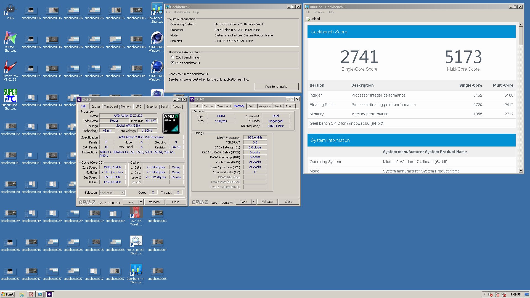Screen dimensions: 530x298
Task: Open the Graphics tab in the right CPU-Z
Action: point(265,106)
